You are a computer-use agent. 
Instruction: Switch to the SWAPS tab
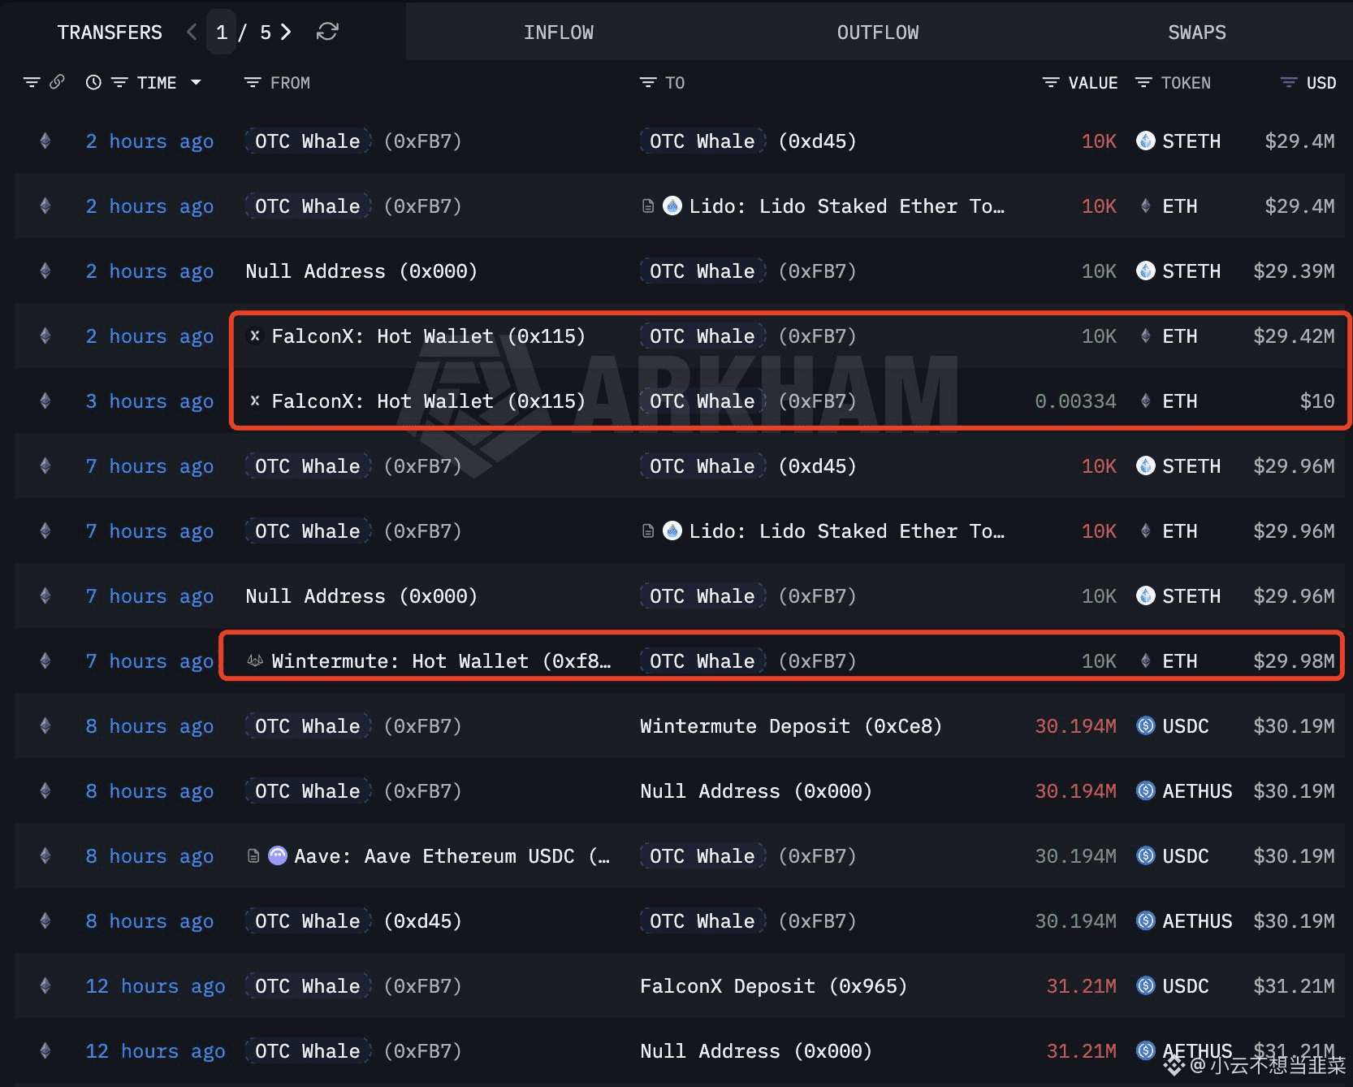(x=1197, y=32)
